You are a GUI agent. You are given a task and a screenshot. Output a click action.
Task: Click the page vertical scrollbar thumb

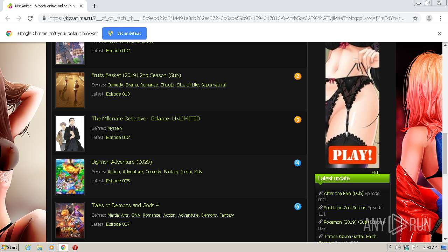click(445, 153)
